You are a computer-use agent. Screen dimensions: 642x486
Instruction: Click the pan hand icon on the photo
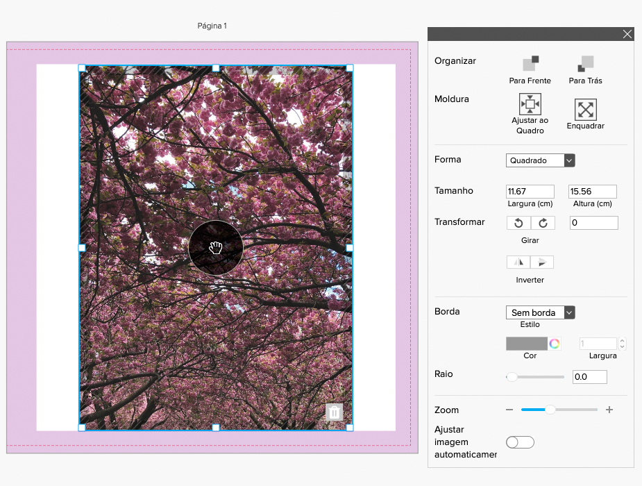(216, 248)
